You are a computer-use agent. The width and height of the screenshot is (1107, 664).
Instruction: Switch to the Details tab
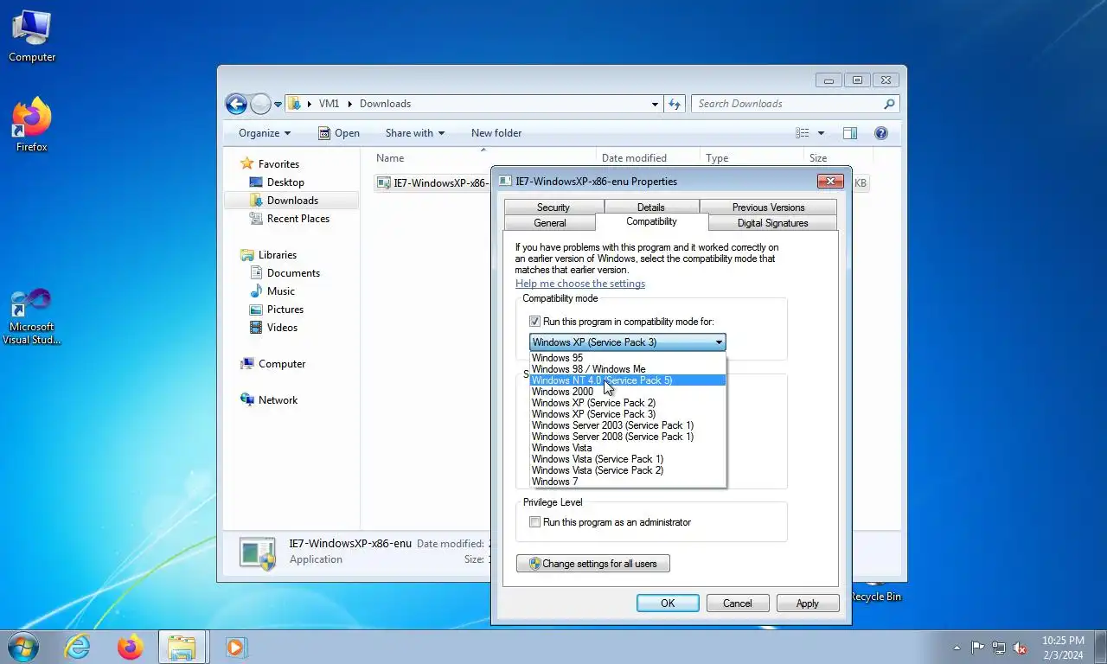point(651,207)
